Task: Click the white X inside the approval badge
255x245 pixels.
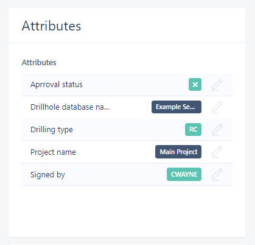Action: (195, 85)
